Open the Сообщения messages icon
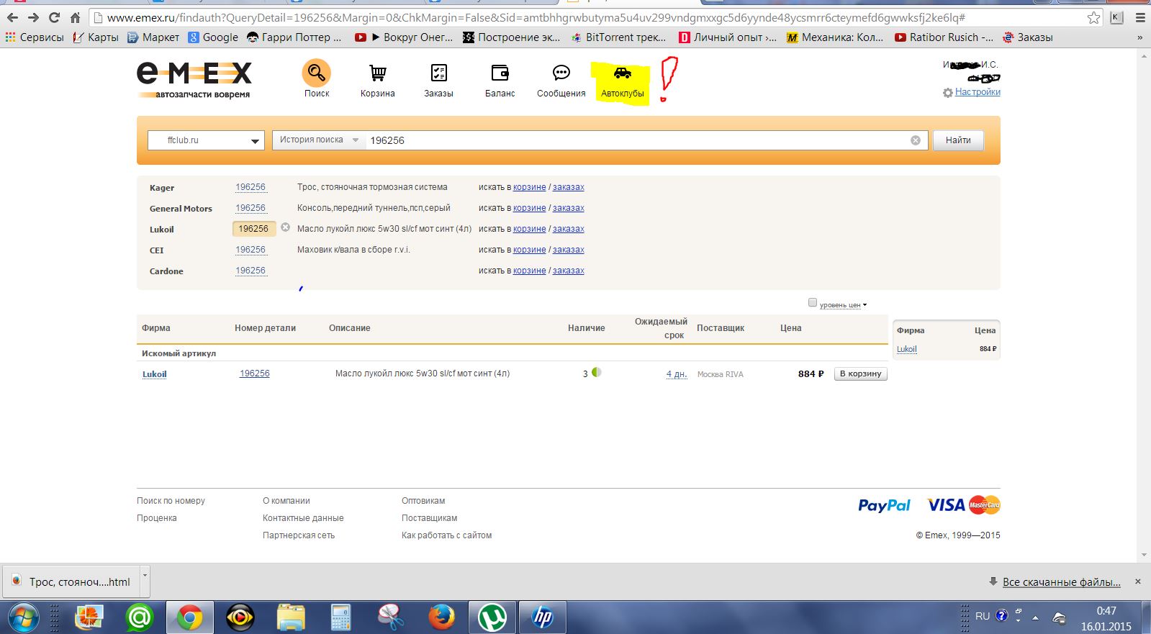 [561, 73]
